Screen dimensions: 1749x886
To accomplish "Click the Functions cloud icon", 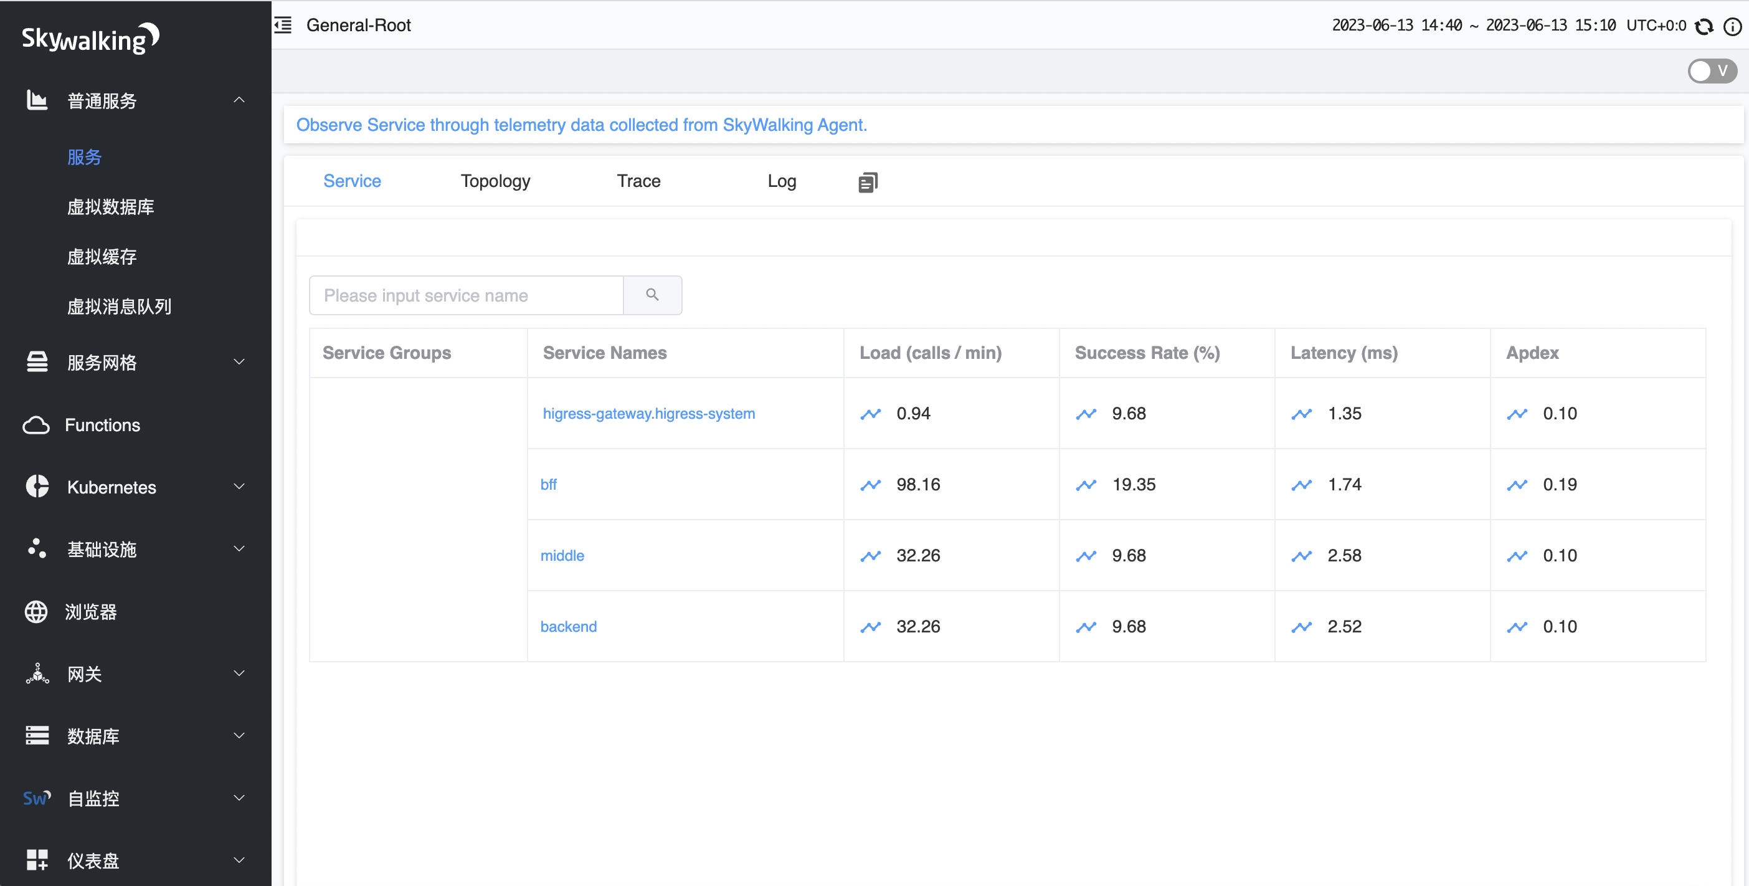I will [36, 425].
